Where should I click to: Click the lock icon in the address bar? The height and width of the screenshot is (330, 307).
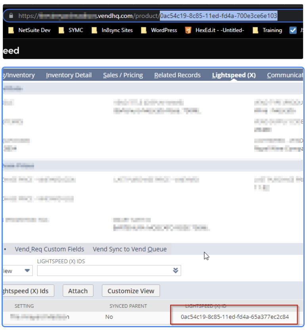point(11,15)
